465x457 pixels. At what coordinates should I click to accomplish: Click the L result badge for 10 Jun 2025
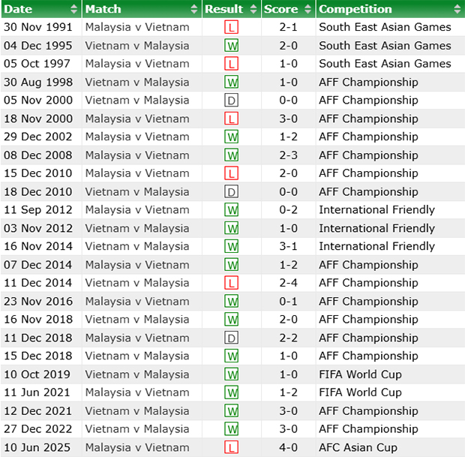coord(231,447)
